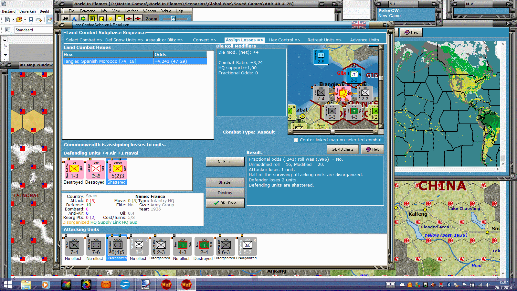The height and width of the screenshot is (291, 517).
Task: Enable Center linked map on selected combat
Action: (296, 140)
